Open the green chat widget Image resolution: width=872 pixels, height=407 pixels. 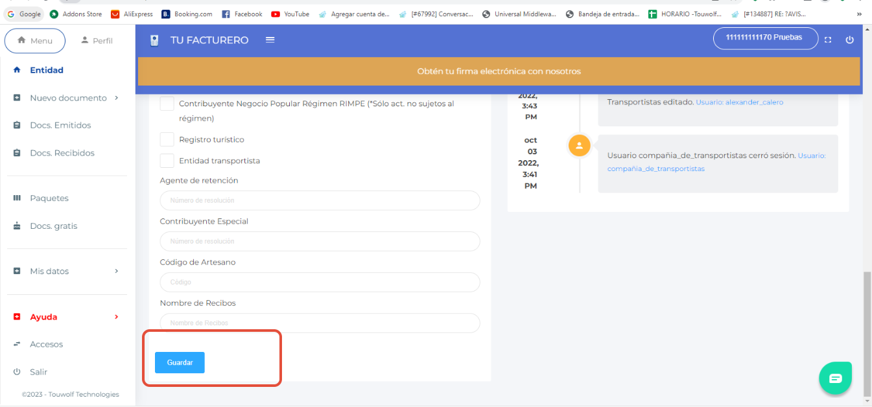(835, 378)
